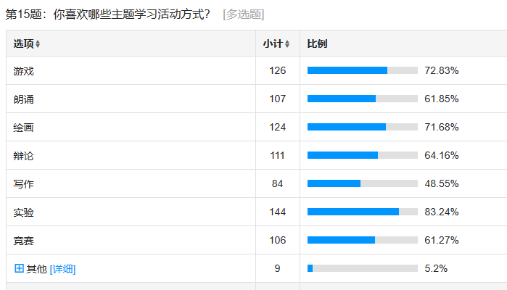Click the sort arrows beside 选项 header

click(38, 44)
